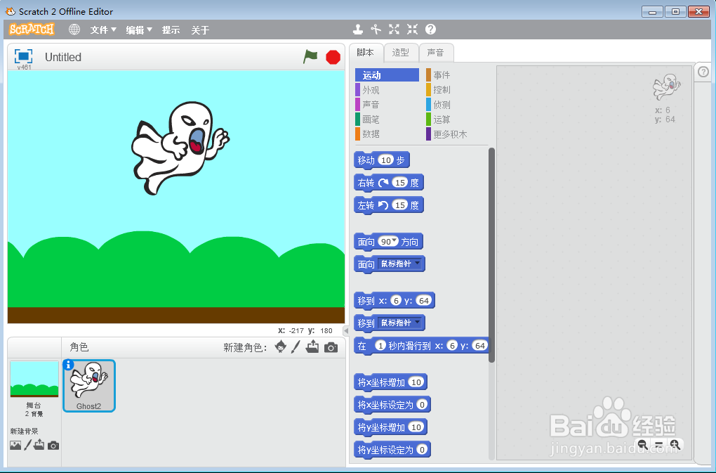Select the Delete scissors tool

click(x=376, y=30)
